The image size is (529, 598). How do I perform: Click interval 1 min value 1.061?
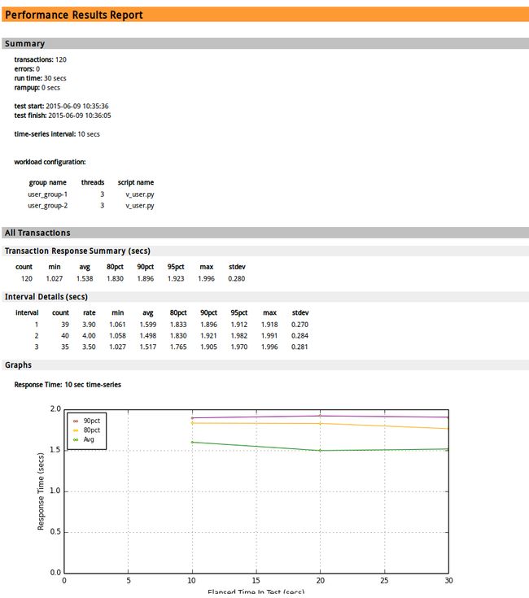point(117,325)
